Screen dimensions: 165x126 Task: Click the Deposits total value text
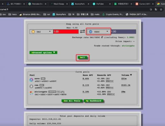(51, 119)
